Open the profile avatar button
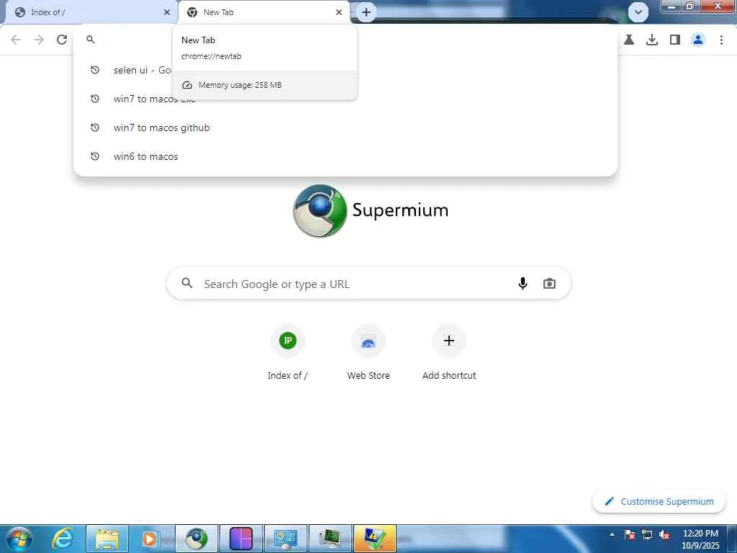 click(x=698, y=40)
